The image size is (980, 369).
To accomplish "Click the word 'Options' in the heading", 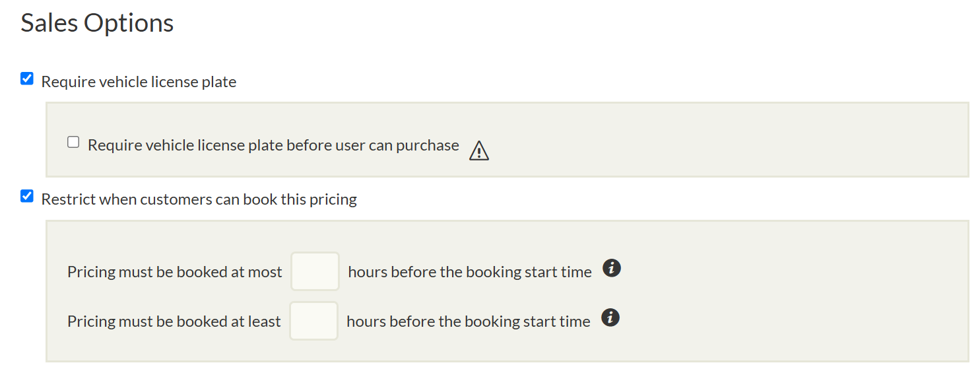I will click(x=129, y=23).
